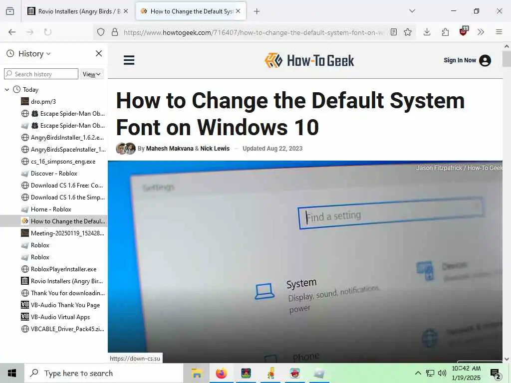Open AngryBirdsInstaller_1.6.2 history entry
This screenshot has width=511, height=383.
coord(53,138)
